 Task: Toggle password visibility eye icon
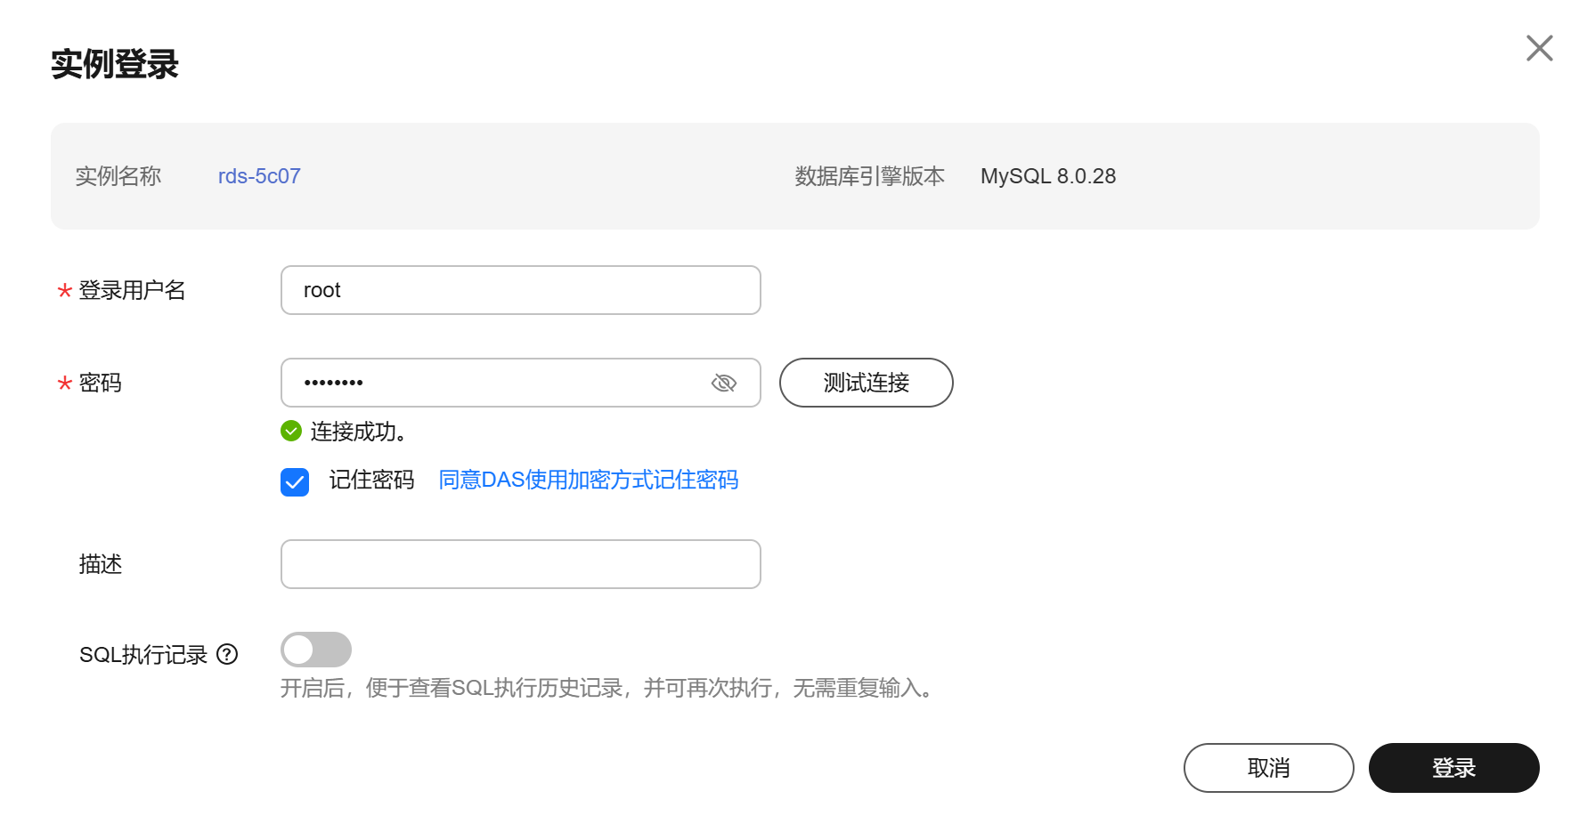[723, 383]
